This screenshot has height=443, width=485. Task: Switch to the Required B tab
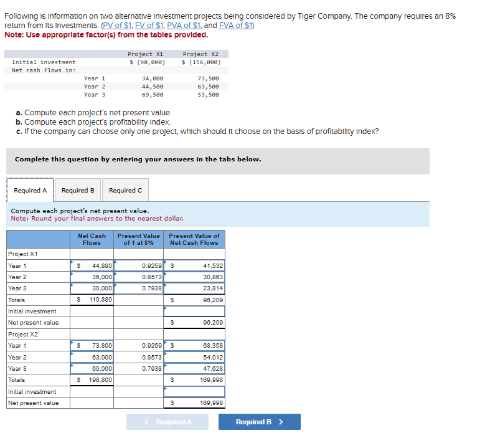tap(78, 190)
